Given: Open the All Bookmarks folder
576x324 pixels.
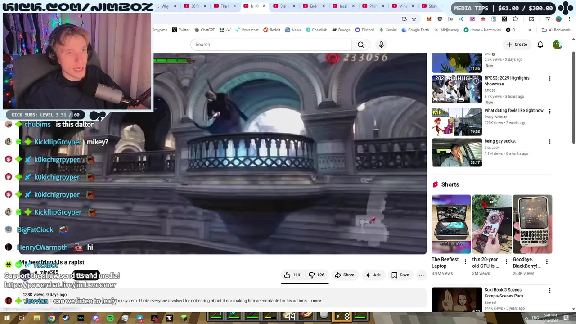Looking at the screenshot, I should (x=557, y=30).
